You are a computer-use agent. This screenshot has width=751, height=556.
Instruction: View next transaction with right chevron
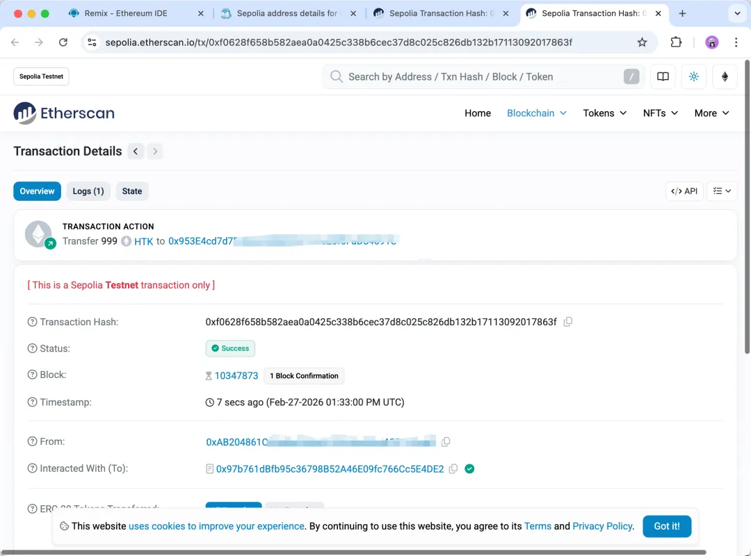(154, 152)
